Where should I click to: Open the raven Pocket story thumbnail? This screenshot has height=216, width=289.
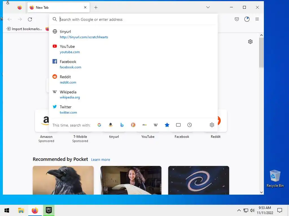(63, 180)
